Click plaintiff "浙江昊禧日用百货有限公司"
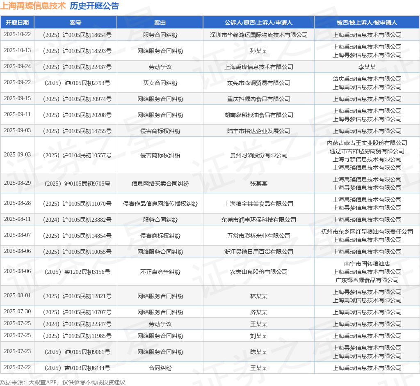 pos(259,252)
